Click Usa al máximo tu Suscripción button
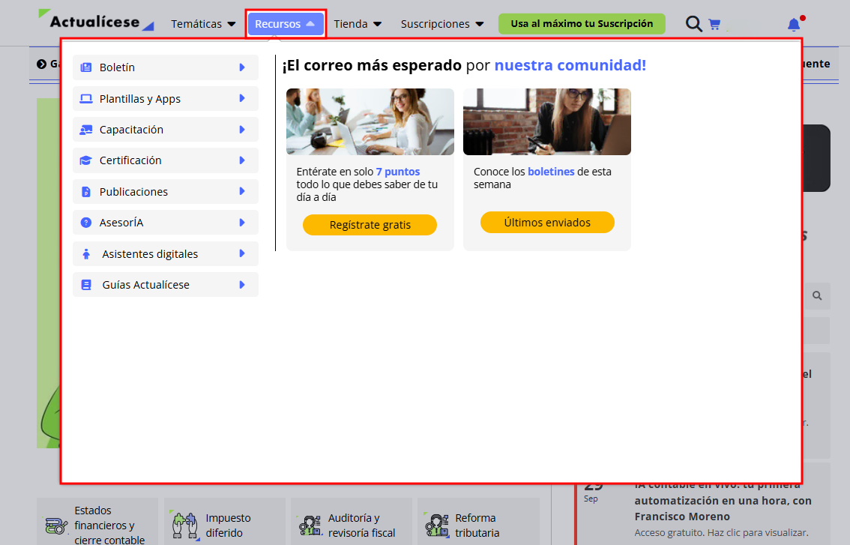This screenshot has height=545, width=850. [x=582, y=23]
